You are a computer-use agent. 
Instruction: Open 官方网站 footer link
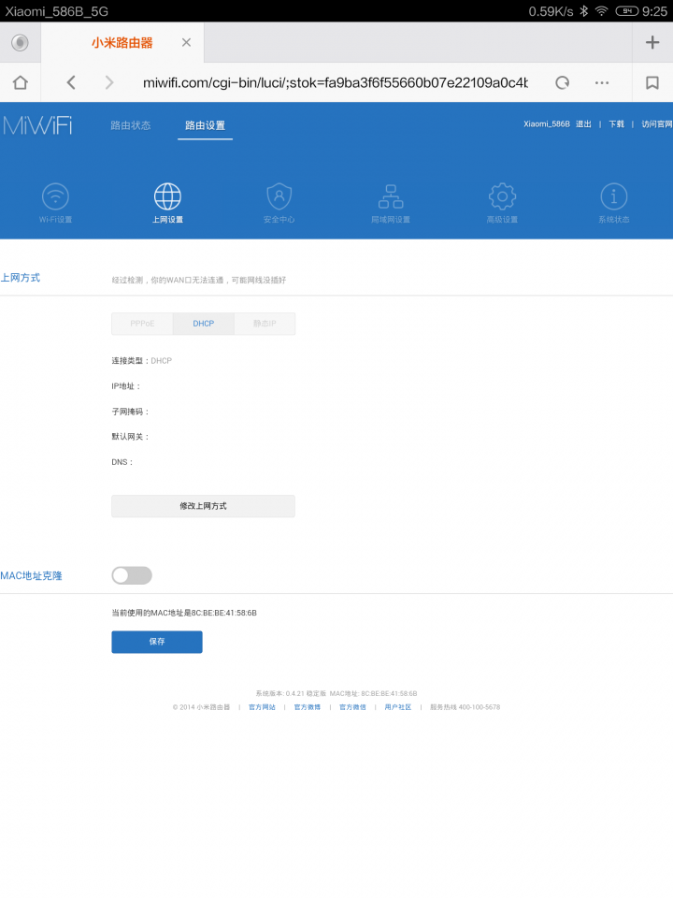(x=262, y=707)
